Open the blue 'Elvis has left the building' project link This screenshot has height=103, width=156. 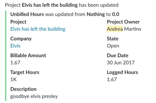(38, 29)
